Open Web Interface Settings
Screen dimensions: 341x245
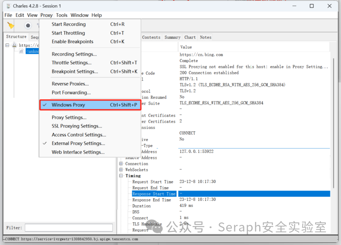tap(90, 152)
